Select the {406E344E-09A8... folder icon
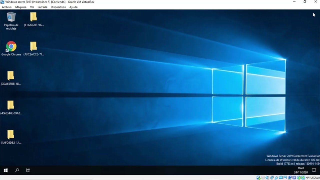Screen dimensions: 320x180 pyautogui.click(x=11, y=108)
